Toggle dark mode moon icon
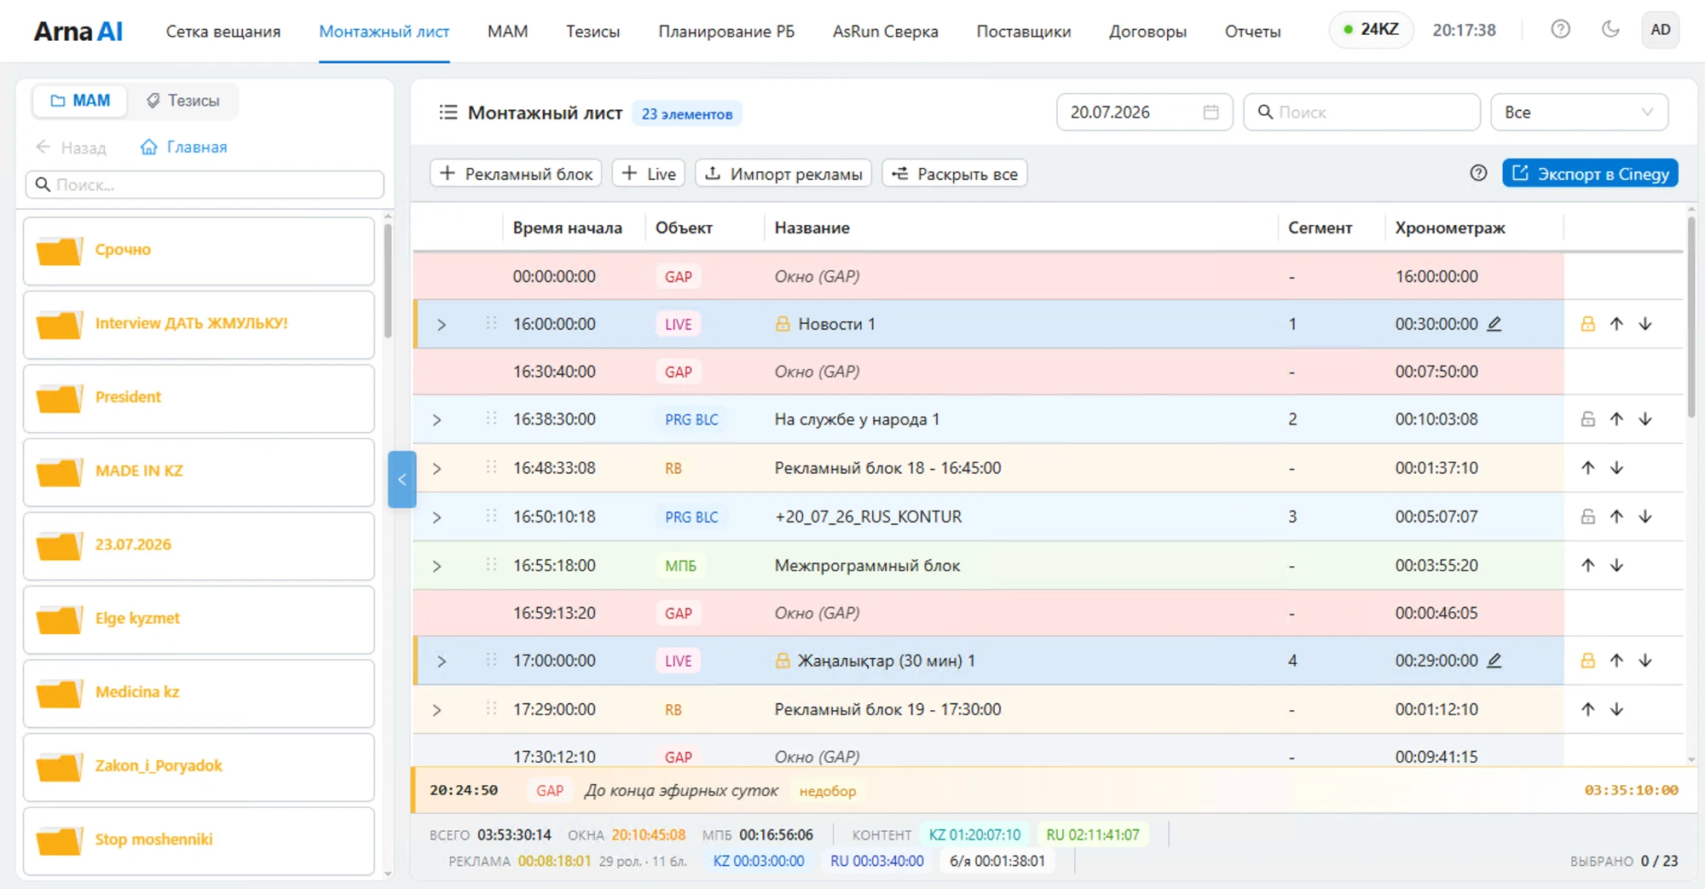 [x=1610, y=30]
